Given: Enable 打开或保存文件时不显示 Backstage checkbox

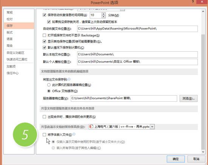Looking at the screenshot, I should [x=44, y=35].
